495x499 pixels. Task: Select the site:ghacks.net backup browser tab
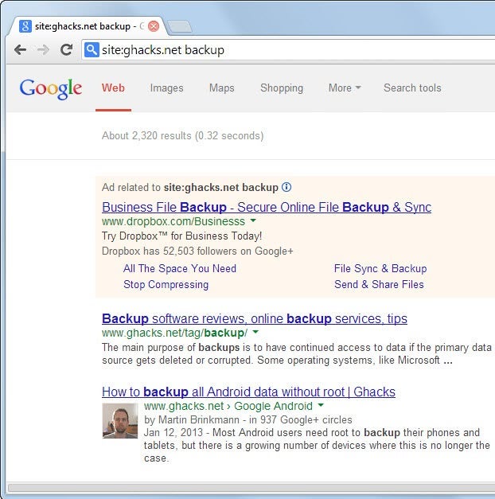87,26
